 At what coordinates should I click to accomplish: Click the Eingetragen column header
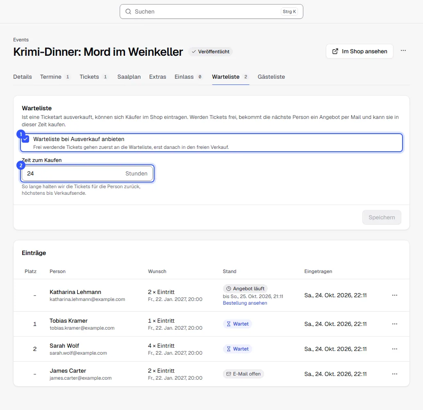(318, 271)
